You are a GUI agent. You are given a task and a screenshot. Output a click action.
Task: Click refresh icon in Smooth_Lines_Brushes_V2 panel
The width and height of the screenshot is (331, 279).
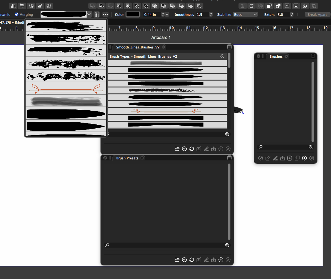point(191,149)
